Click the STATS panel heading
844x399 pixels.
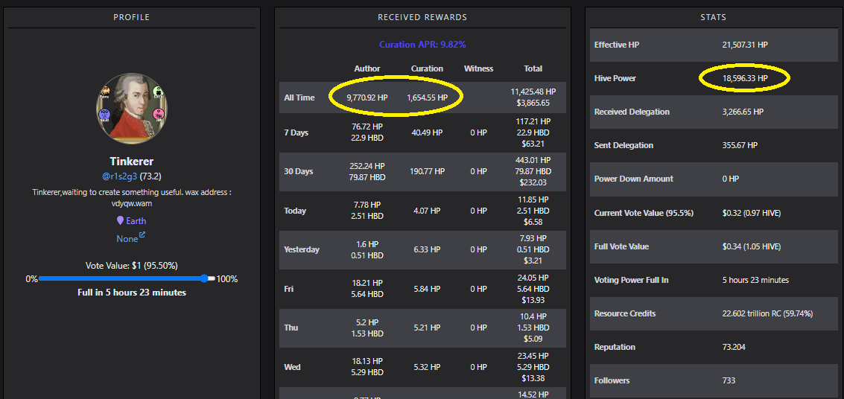[x=713, y=17]
